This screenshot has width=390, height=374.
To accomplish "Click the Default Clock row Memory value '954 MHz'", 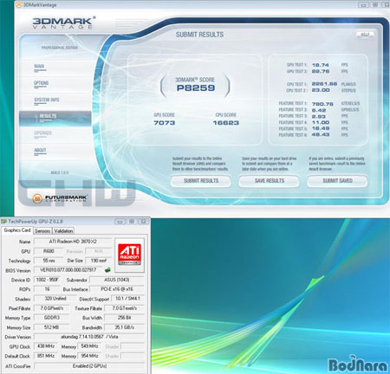I will click(89, 356).
